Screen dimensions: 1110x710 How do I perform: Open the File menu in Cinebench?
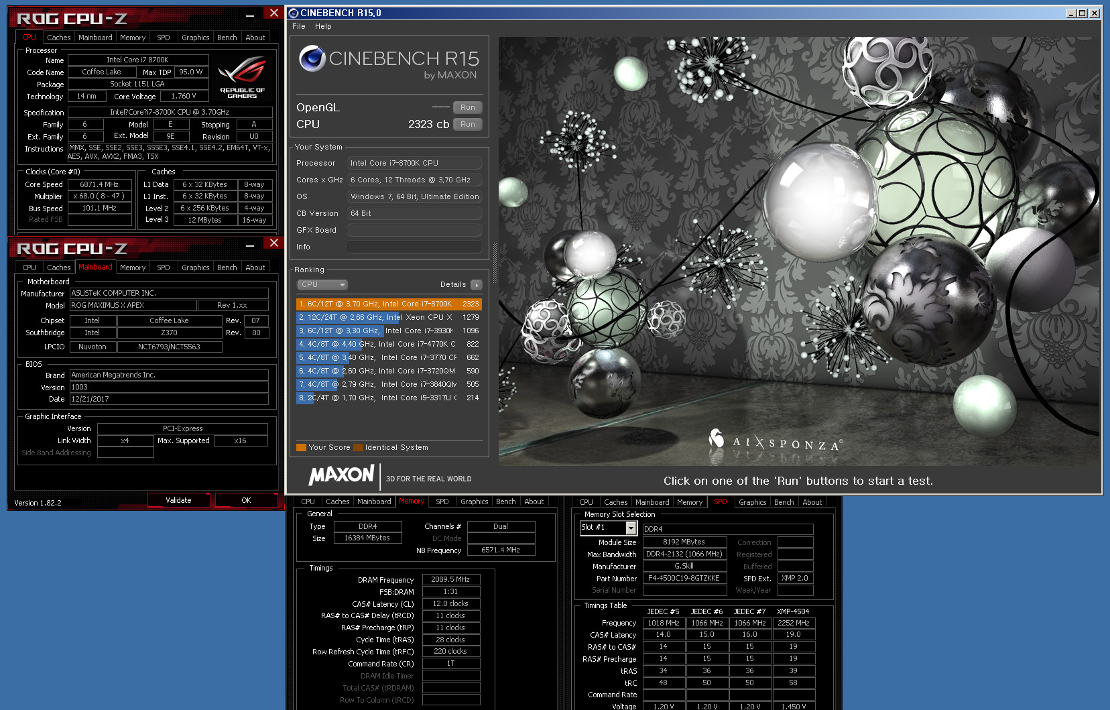299,26
